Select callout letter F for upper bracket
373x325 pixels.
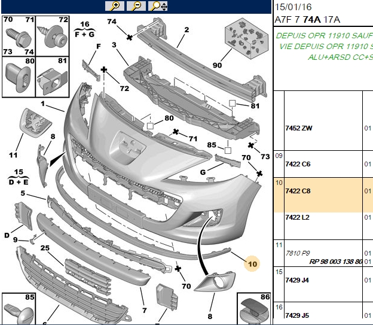coord(99,47)
